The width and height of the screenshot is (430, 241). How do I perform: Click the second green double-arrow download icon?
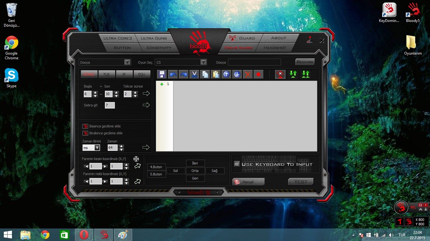[305, 74]
